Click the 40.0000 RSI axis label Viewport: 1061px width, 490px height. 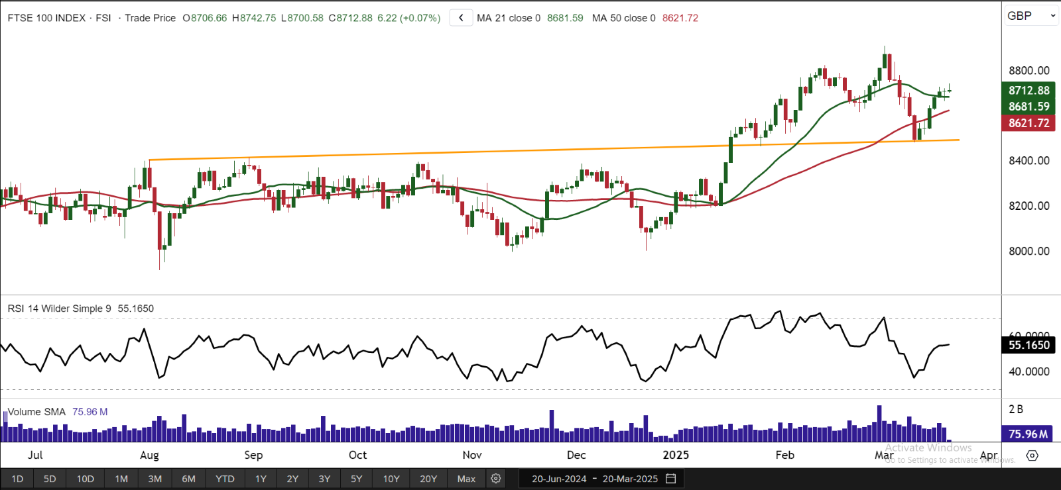tap(1029, 371)
